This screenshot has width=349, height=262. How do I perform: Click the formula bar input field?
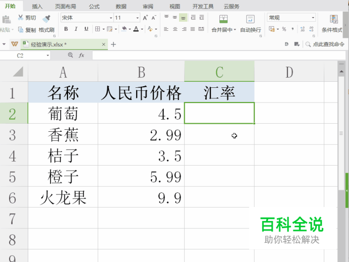(x=219, y=55)
